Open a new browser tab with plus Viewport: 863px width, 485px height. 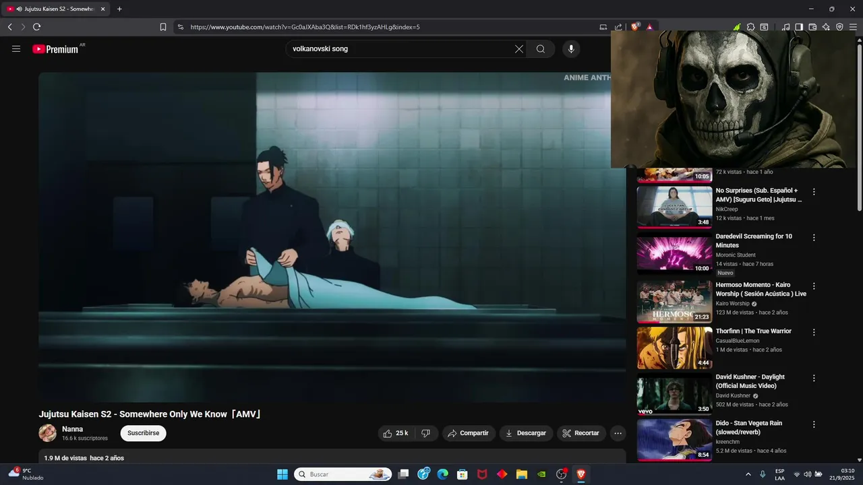(x=119, y=9)
